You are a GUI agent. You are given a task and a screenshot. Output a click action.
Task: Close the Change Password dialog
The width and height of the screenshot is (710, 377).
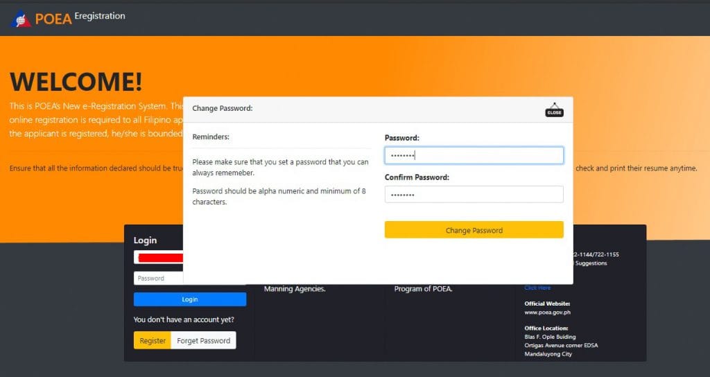tap(554, 109)
